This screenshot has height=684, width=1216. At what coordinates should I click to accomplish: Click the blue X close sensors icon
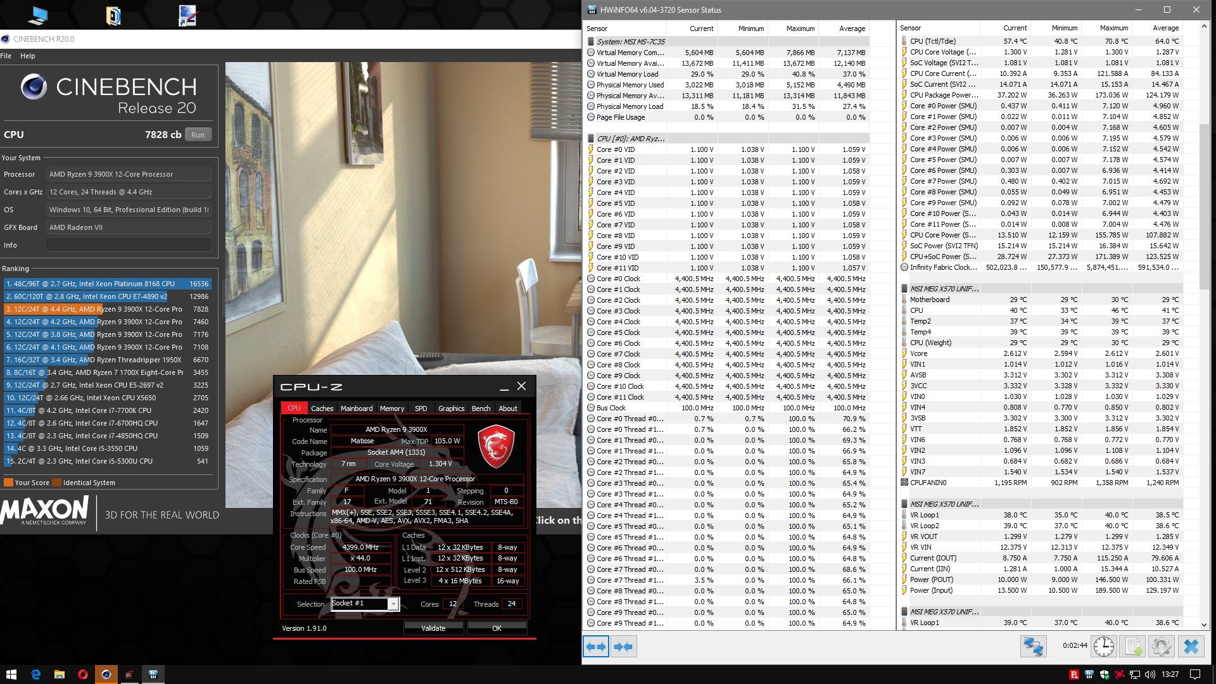click(1191, 647)
